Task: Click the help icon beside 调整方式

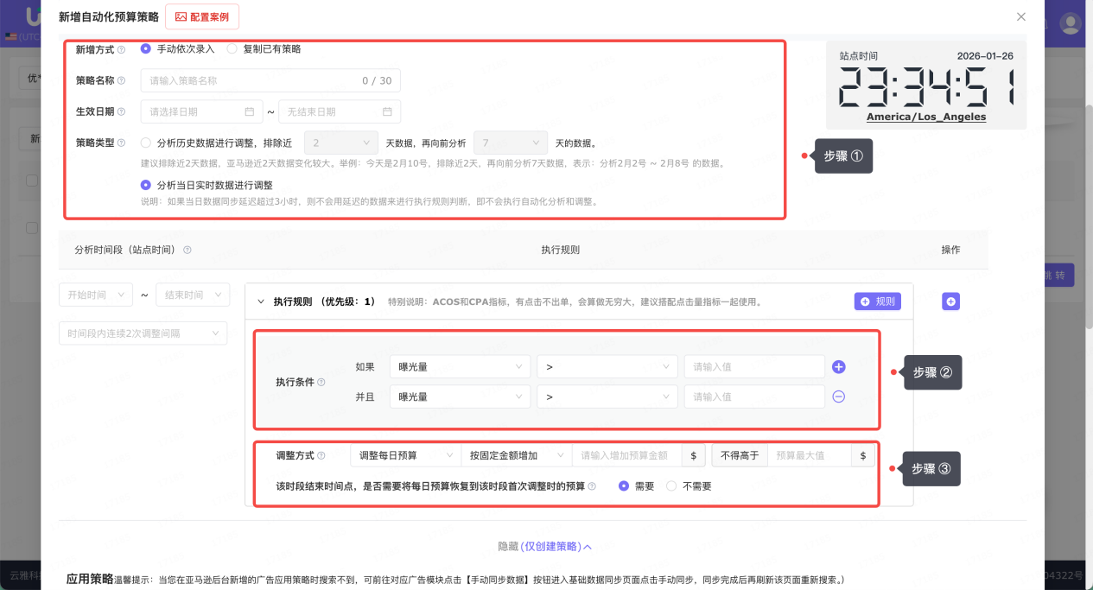Action: pyautogui.click(x=321, y=455)
